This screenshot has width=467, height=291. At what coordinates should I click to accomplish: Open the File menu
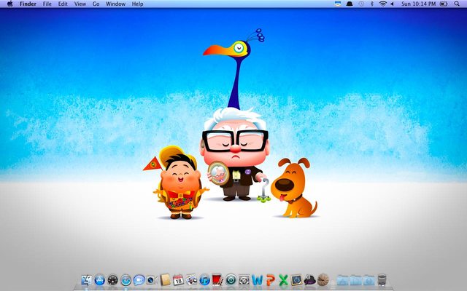click(47, 4)
